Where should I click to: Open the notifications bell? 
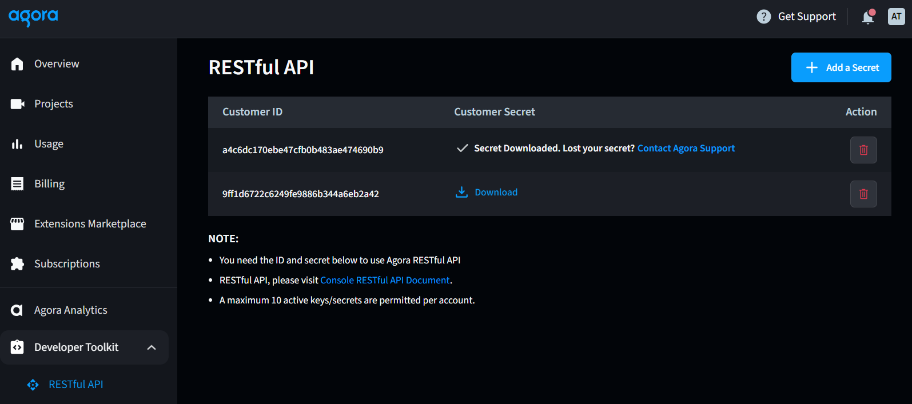(x=868, y=17)
